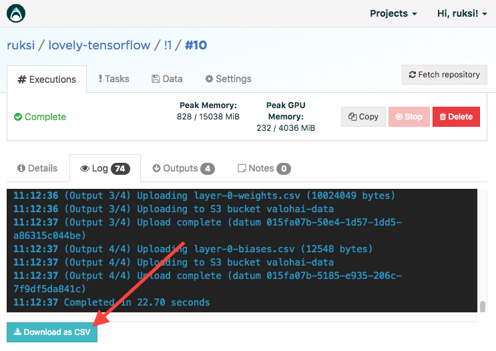This screenshot has height=351, width=496.
Task: Open the Projects dropdown menu
Action: [x=393, y=13]
